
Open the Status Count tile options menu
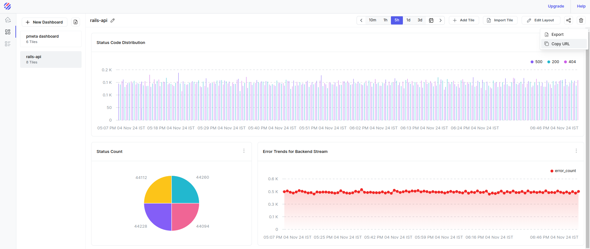(244, 151)
